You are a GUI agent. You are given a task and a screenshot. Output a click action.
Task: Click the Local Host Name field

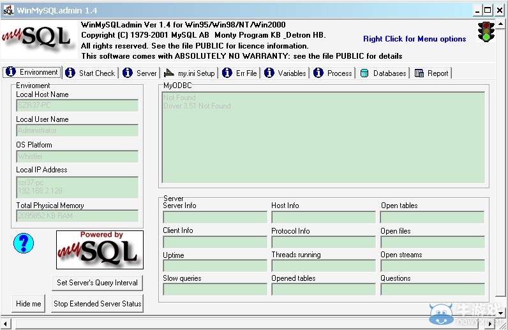77,105
